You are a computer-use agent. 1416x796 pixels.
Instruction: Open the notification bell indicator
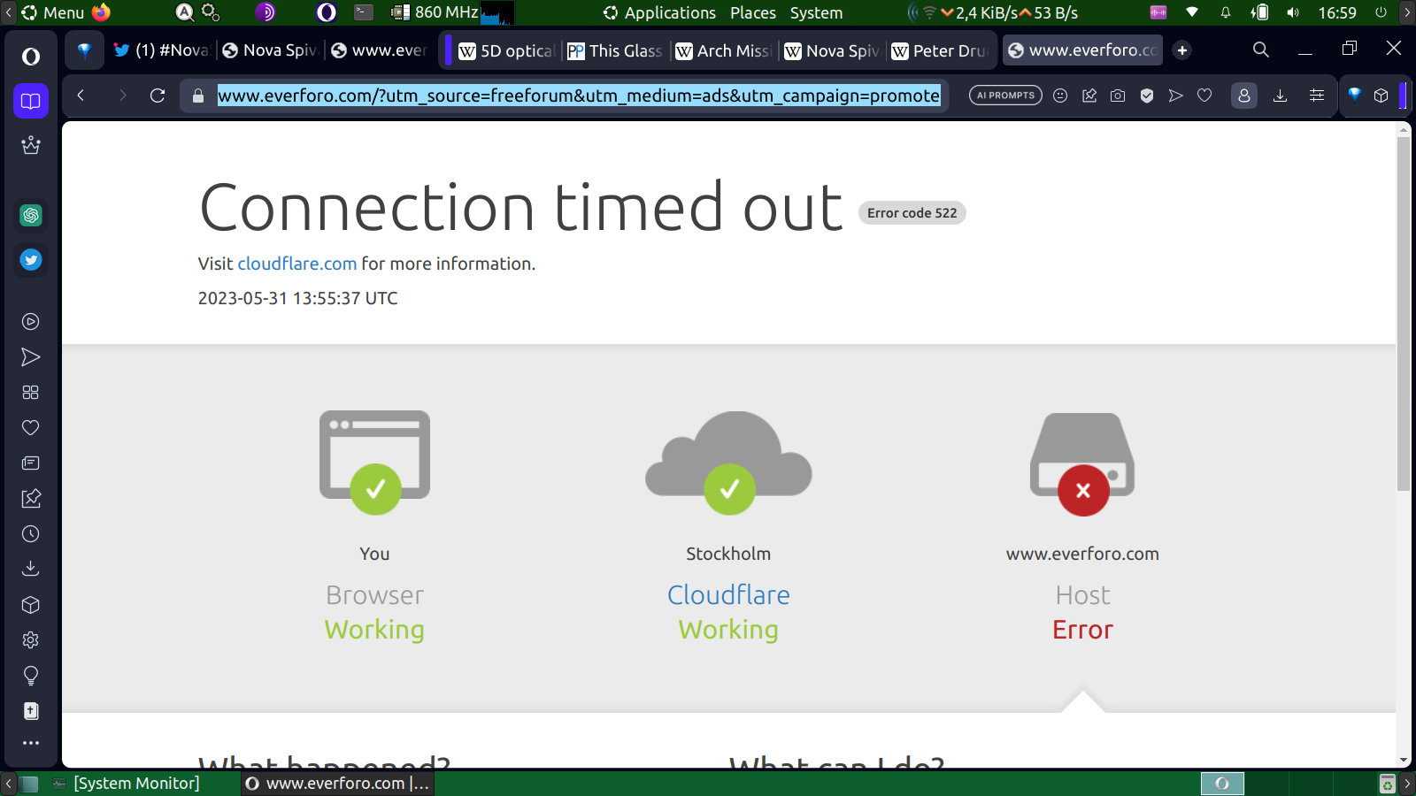pyautogui.click(x=1226, y=12)
